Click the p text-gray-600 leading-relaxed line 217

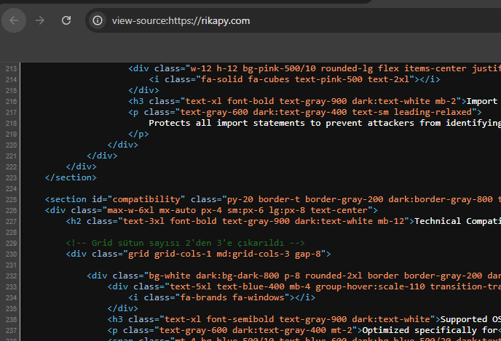(x=305, y=112)
